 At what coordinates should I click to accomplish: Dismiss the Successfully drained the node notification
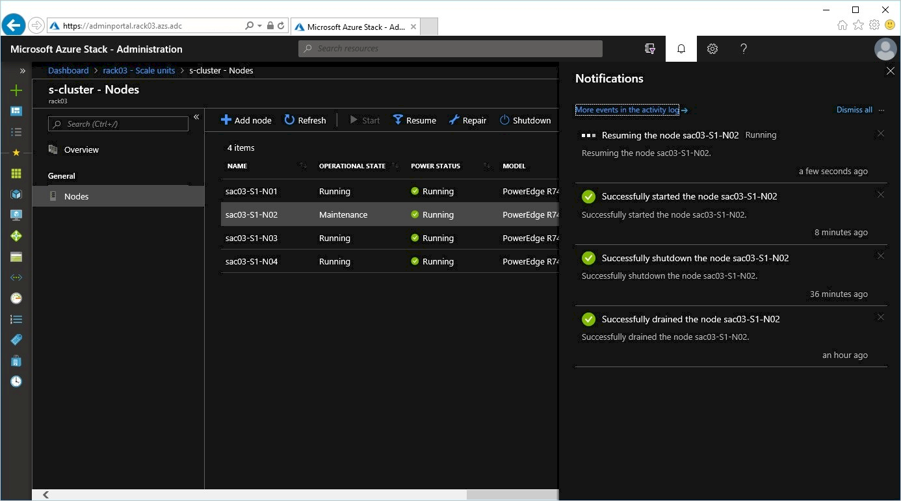[881, 317]
